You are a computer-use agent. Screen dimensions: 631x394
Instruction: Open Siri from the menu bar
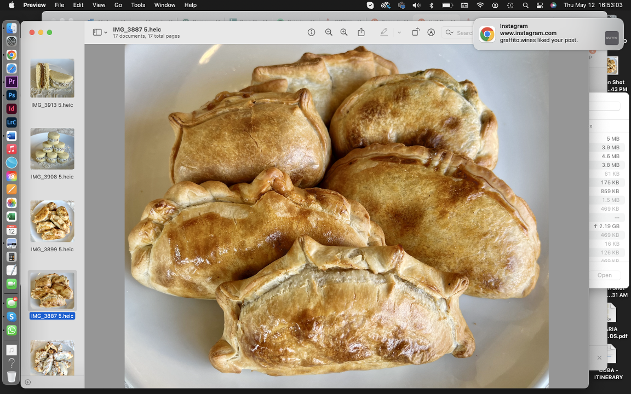click(x=553, y=5)
